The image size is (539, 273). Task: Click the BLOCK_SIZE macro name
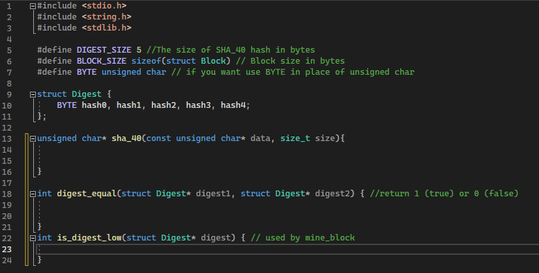coord(102,60)
